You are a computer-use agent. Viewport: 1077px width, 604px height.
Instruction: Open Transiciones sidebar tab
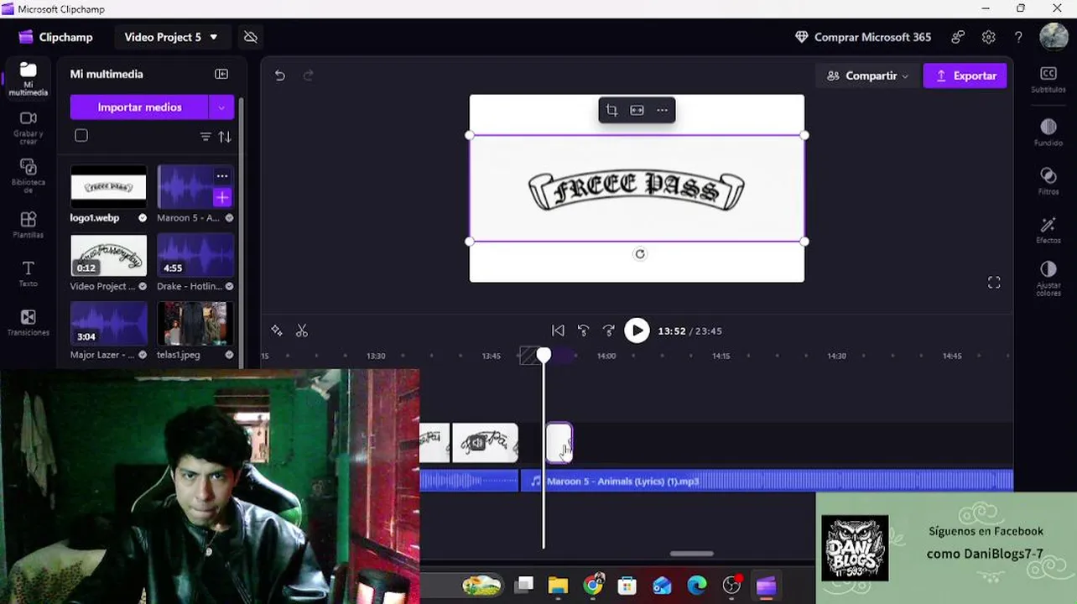click(28, 322)
